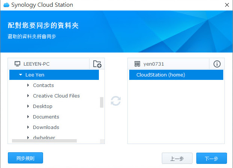Image resolution: width=233 pixels, height=168 pixels.
Task: Select the Downloads folder
Action: click(x=46, y=127)
